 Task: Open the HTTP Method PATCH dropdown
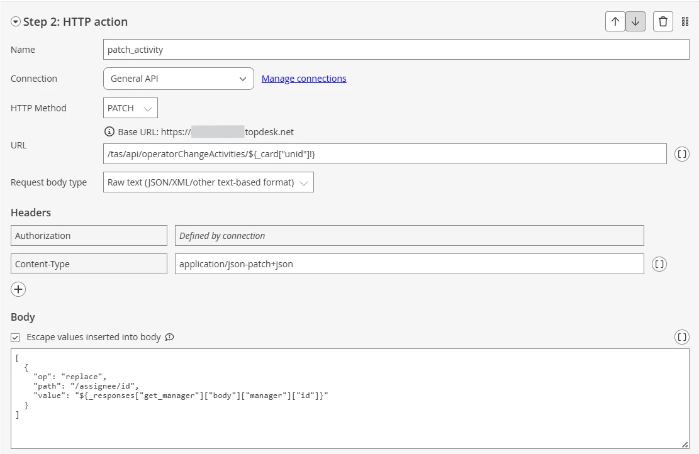point(130,108)
